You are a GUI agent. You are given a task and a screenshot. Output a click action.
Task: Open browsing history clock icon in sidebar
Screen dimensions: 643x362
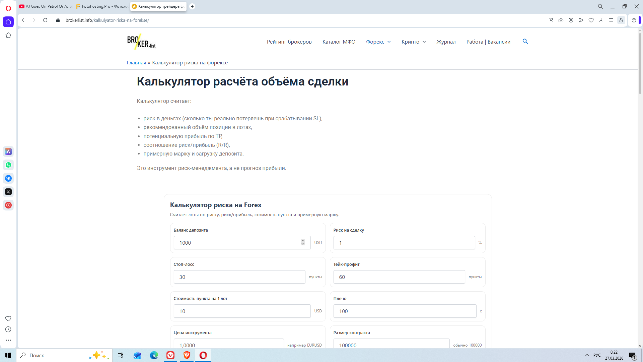coord(8,329)
